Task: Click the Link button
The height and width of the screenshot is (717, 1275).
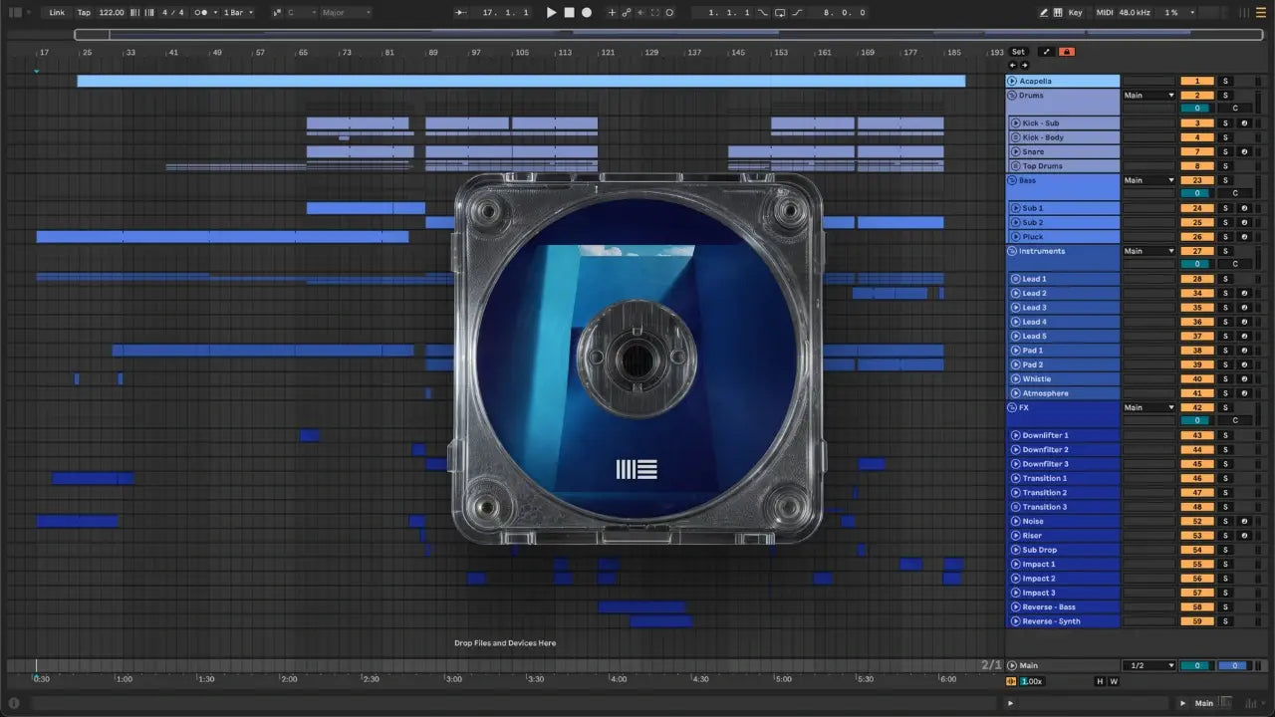Action: [57, 13]
